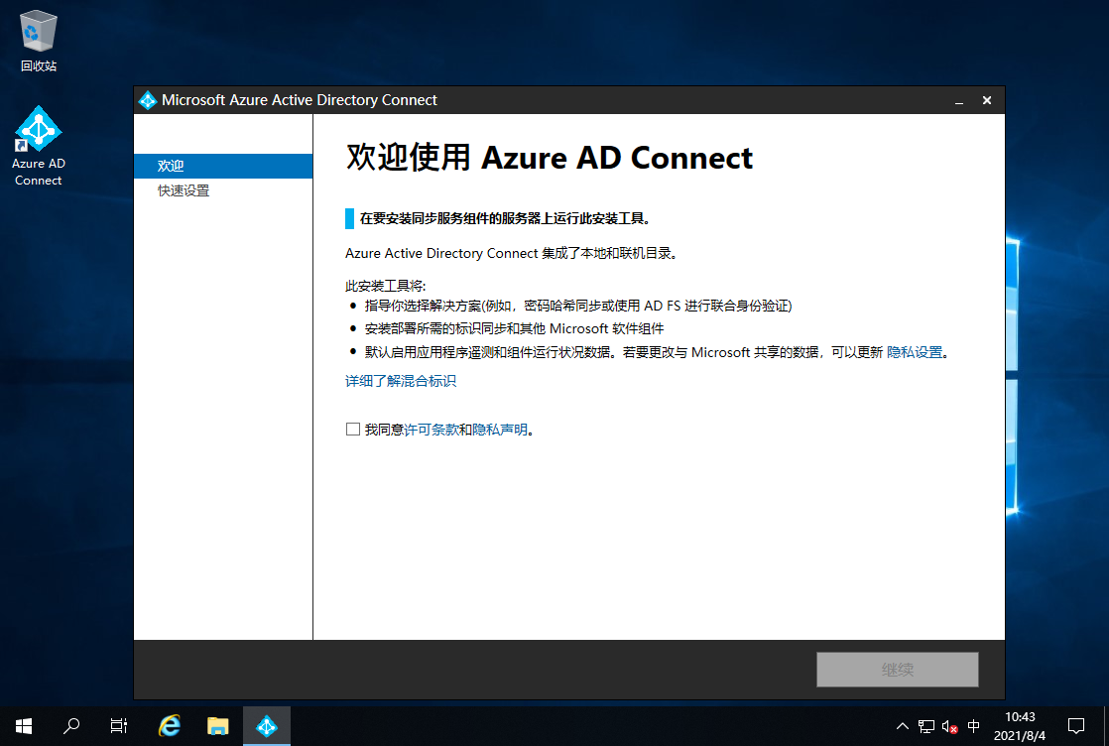
Task: Click the 继续 continue button
Action: pos(897,670)
